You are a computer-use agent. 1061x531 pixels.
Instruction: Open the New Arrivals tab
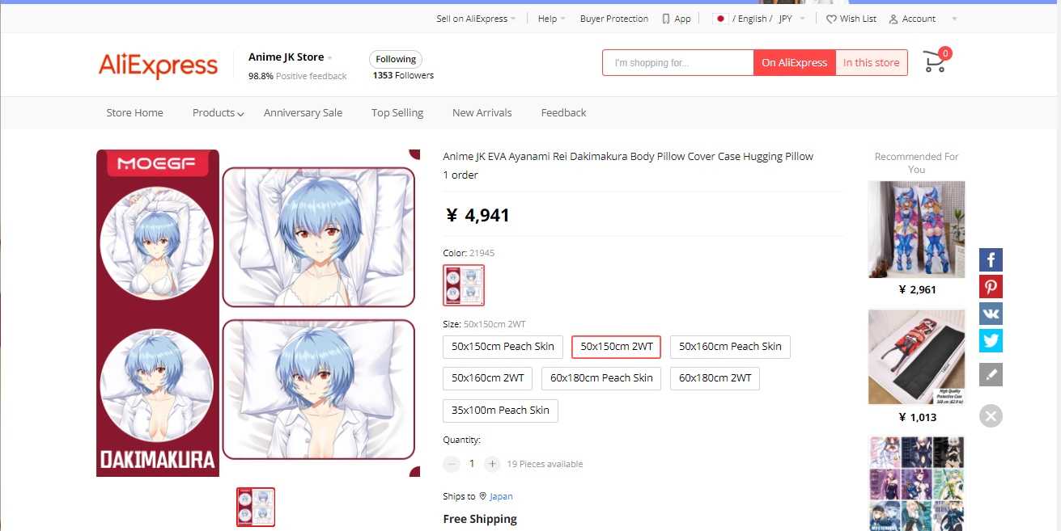tap(482, 113)
